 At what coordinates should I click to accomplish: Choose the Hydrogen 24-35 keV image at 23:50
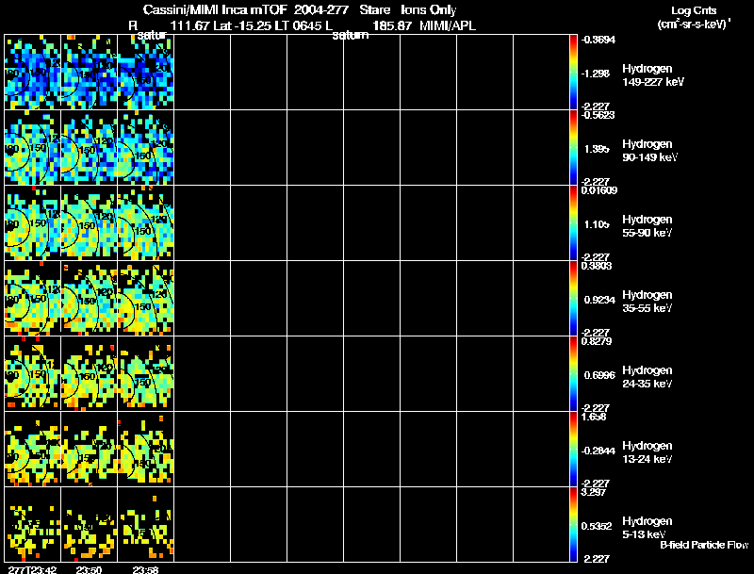click(89, 374)
